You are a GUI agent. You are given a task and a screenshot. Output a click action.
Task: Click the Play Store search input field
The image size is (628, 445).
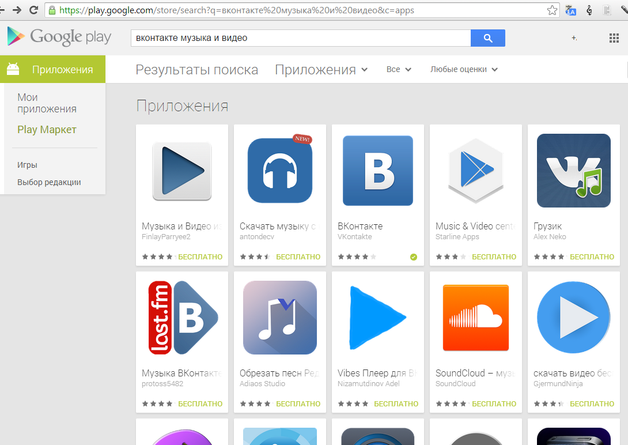301,38
